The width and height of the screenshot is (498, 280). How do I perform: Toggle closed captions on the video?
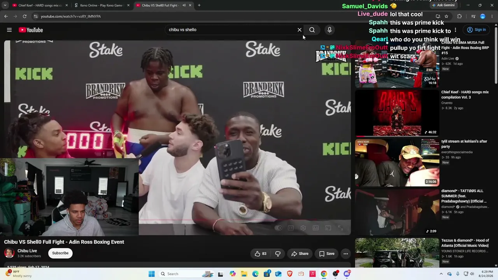(291, 228)
